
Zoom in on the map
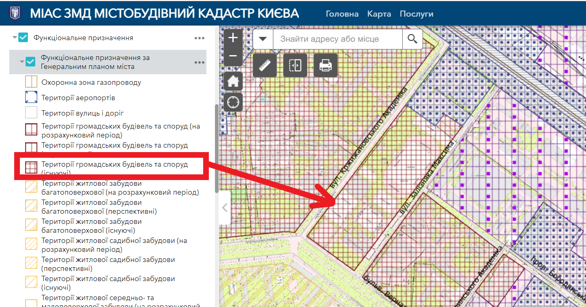[233, 38]
